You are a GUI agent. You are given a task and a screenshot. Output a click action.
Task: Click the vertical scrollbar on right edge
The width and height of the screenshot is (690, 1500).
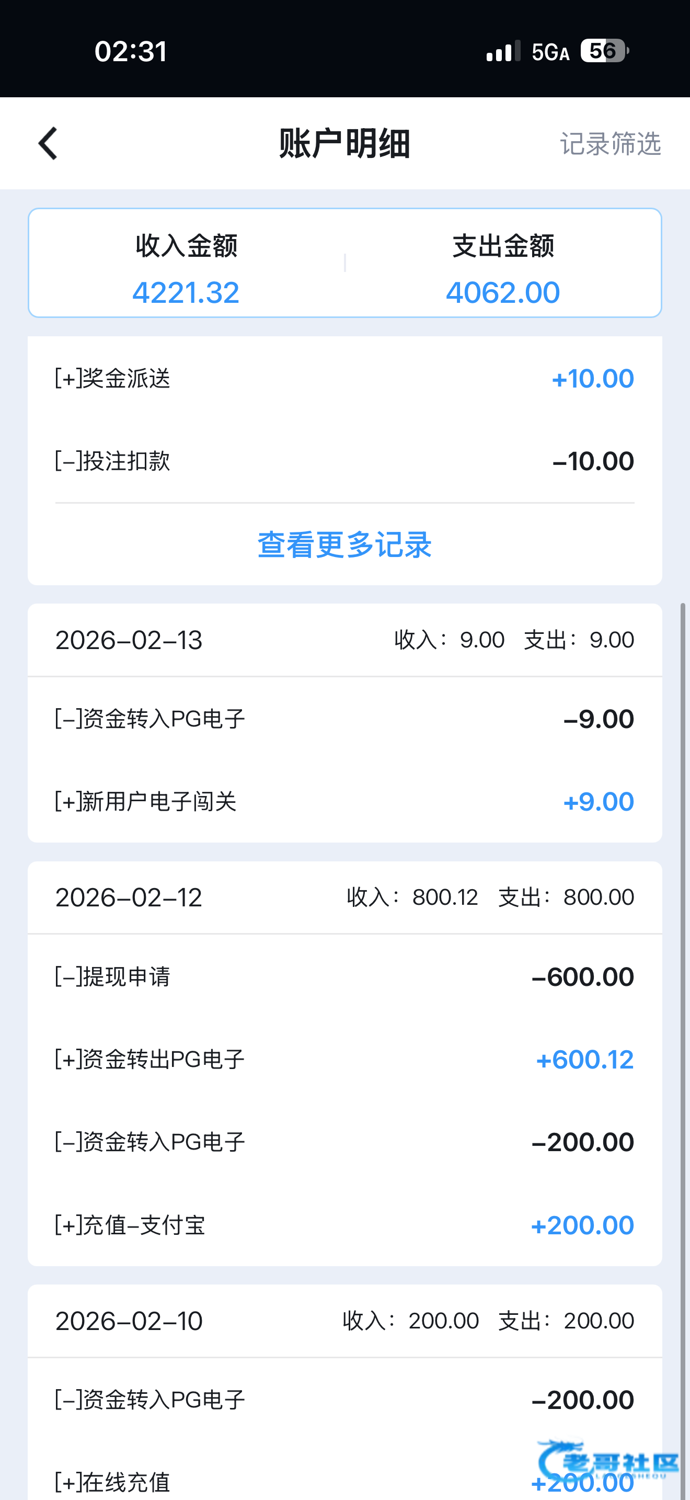(683, 990)
